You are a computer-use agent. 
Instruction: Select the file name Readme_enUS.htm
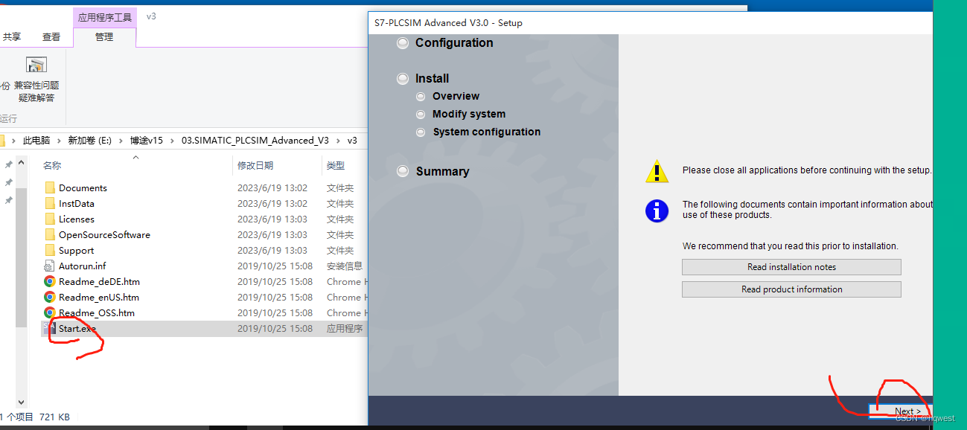point(99,297)
